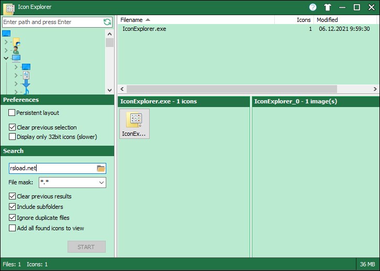Expand the Downloads tree node
This screenshot has width=380, height=271.
pyautogui.click(x=16, y=84)
